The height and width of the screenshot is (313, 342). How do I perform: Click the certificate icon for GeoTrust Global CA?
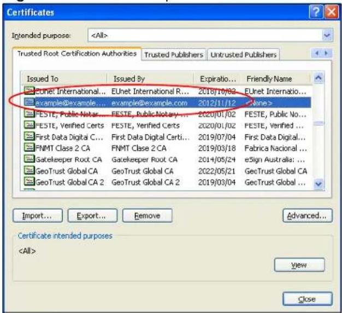coord(29,170)
